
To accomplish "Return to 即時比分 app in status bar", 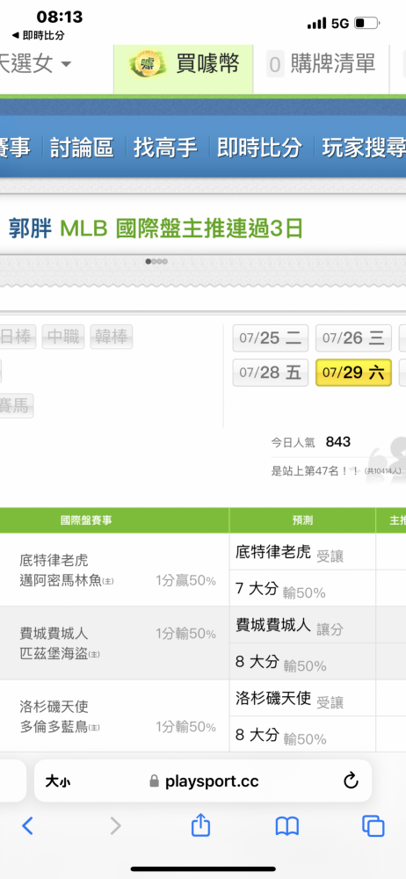I will [38, 35].
